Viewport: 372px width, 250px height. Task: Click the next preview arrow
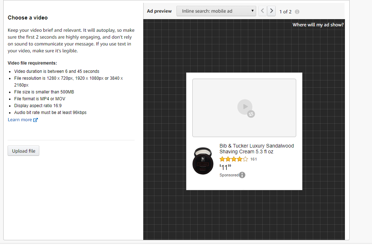tap(271, 11)
